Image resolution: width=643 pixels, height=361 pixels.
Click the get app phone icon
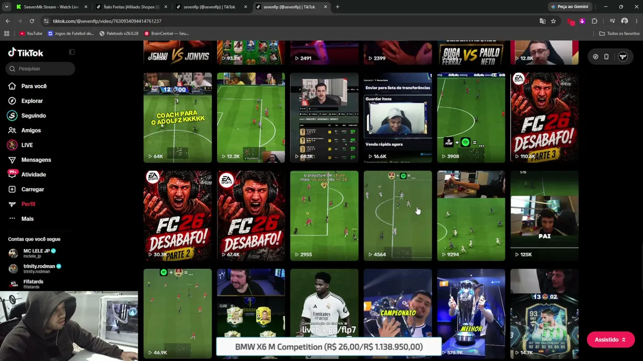point(606,57)
